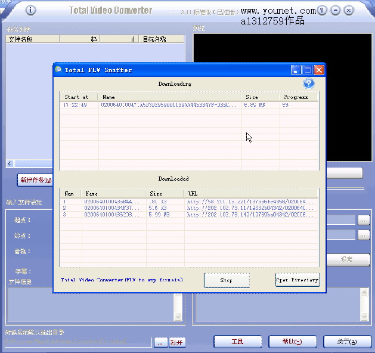
Task: Click the red new task button
Action: click(35, 180)
